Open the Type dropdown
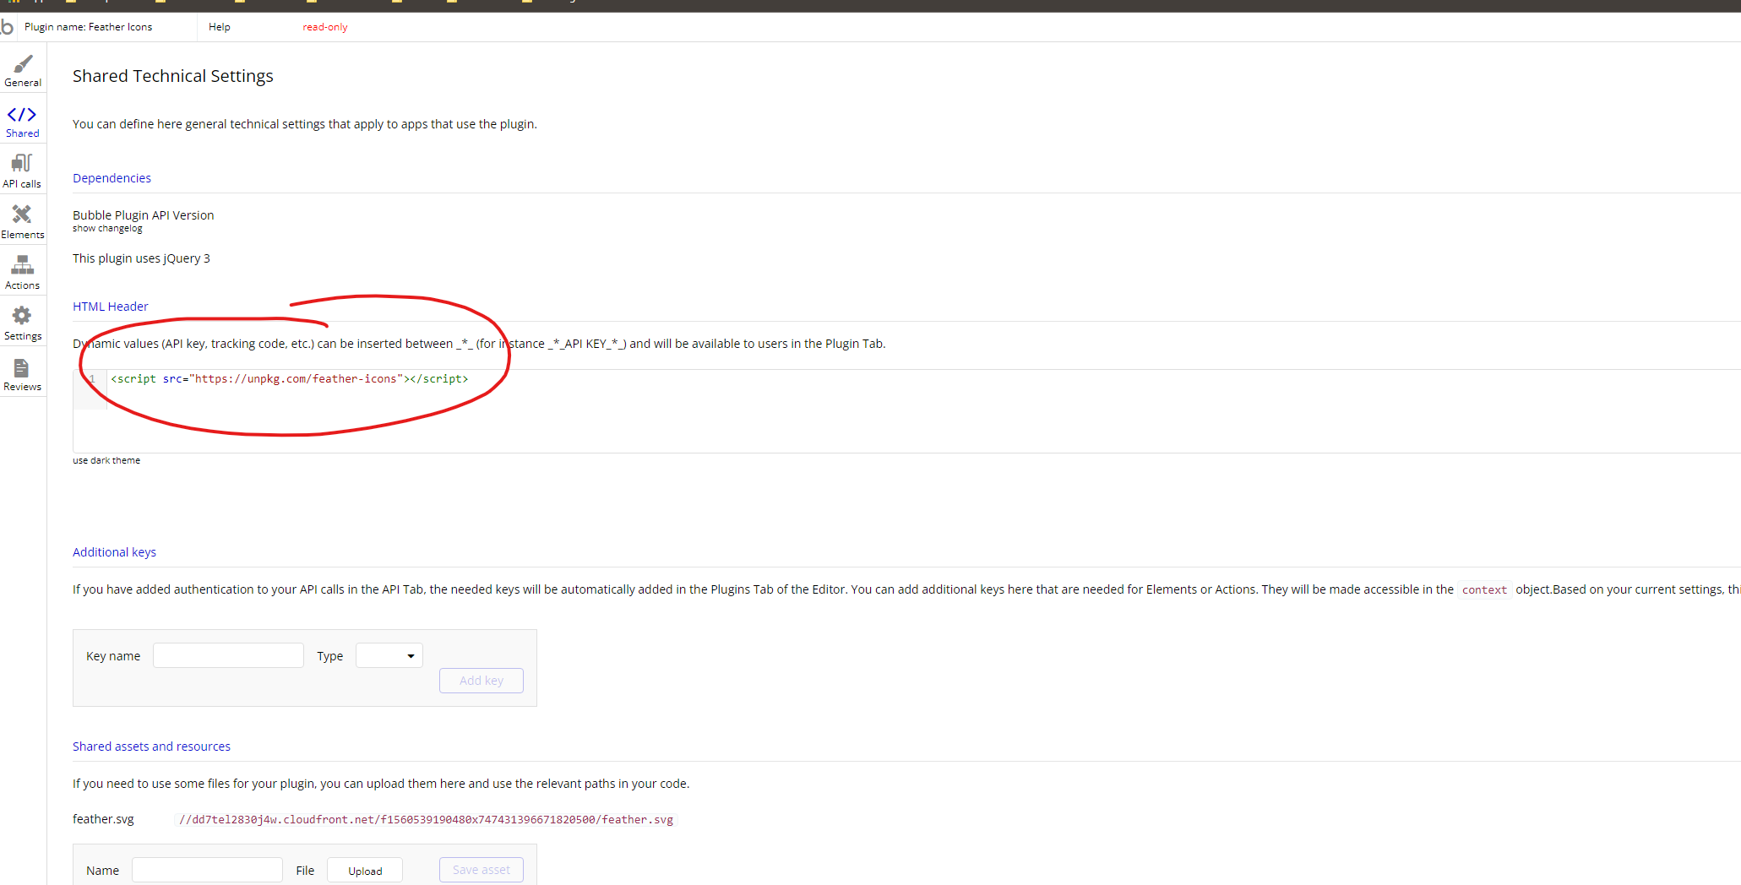This screenshot has height=885, width=1741. point(389,656)
